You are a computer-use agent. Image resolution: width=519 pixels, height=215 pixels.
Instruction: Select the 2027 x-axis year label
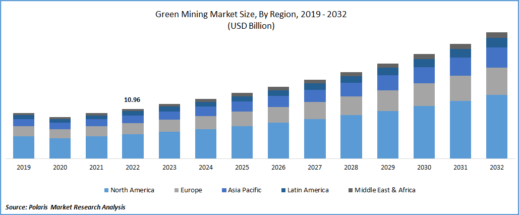315,168
